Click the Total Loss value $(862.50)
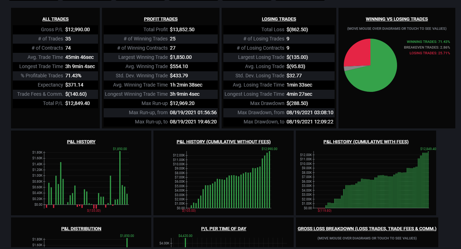 (x=297, y=29)
